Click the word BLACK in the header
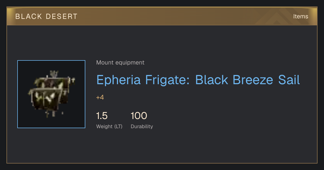Screen dimensions: 324x170 [29, 16]
